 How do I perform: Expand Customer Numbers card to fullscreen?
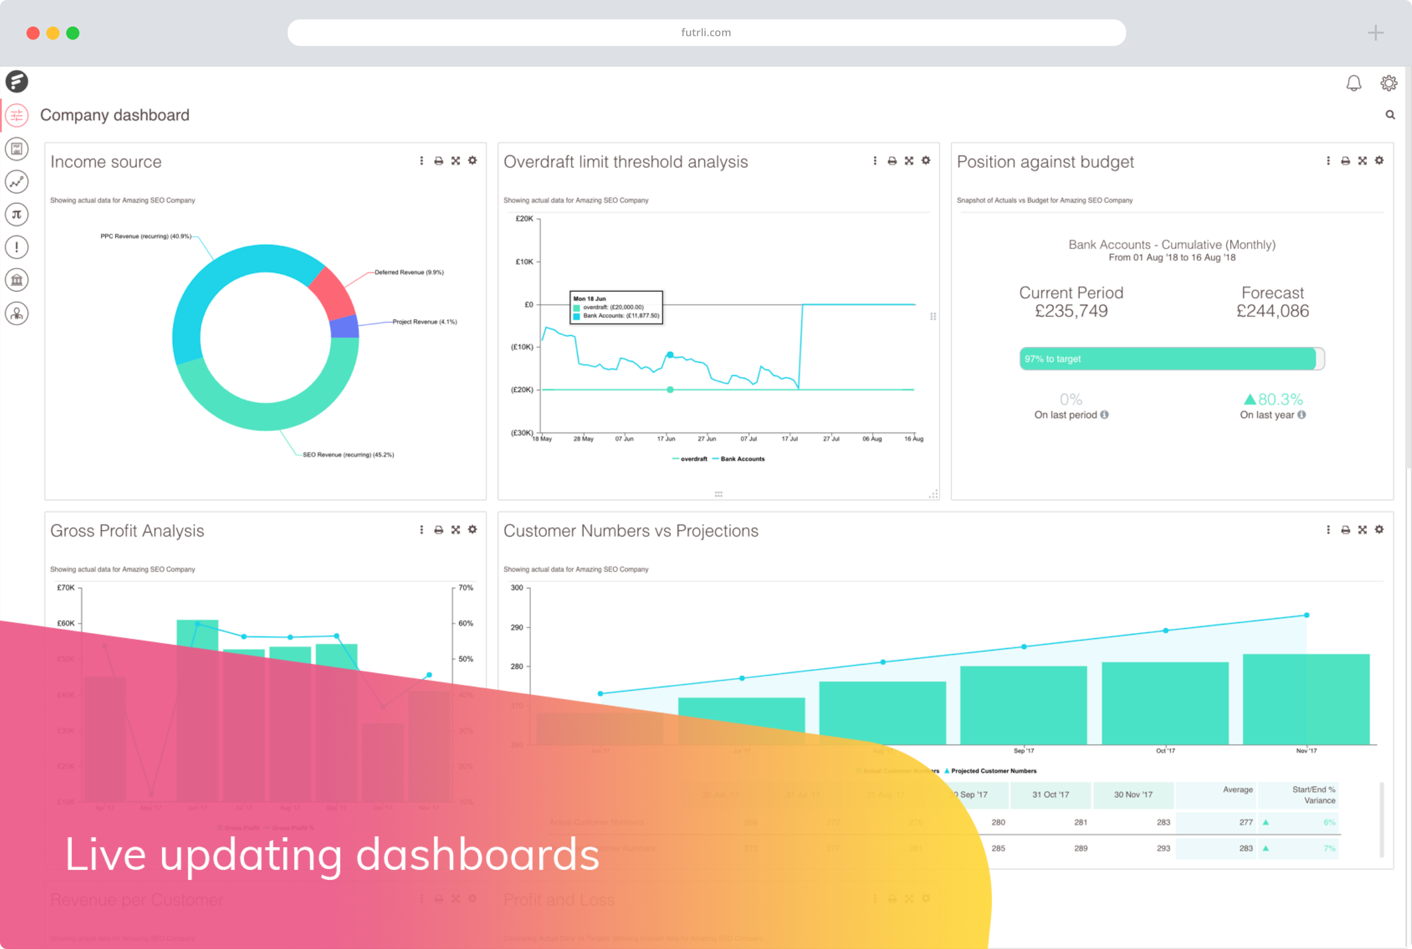tap(1363, 530)
